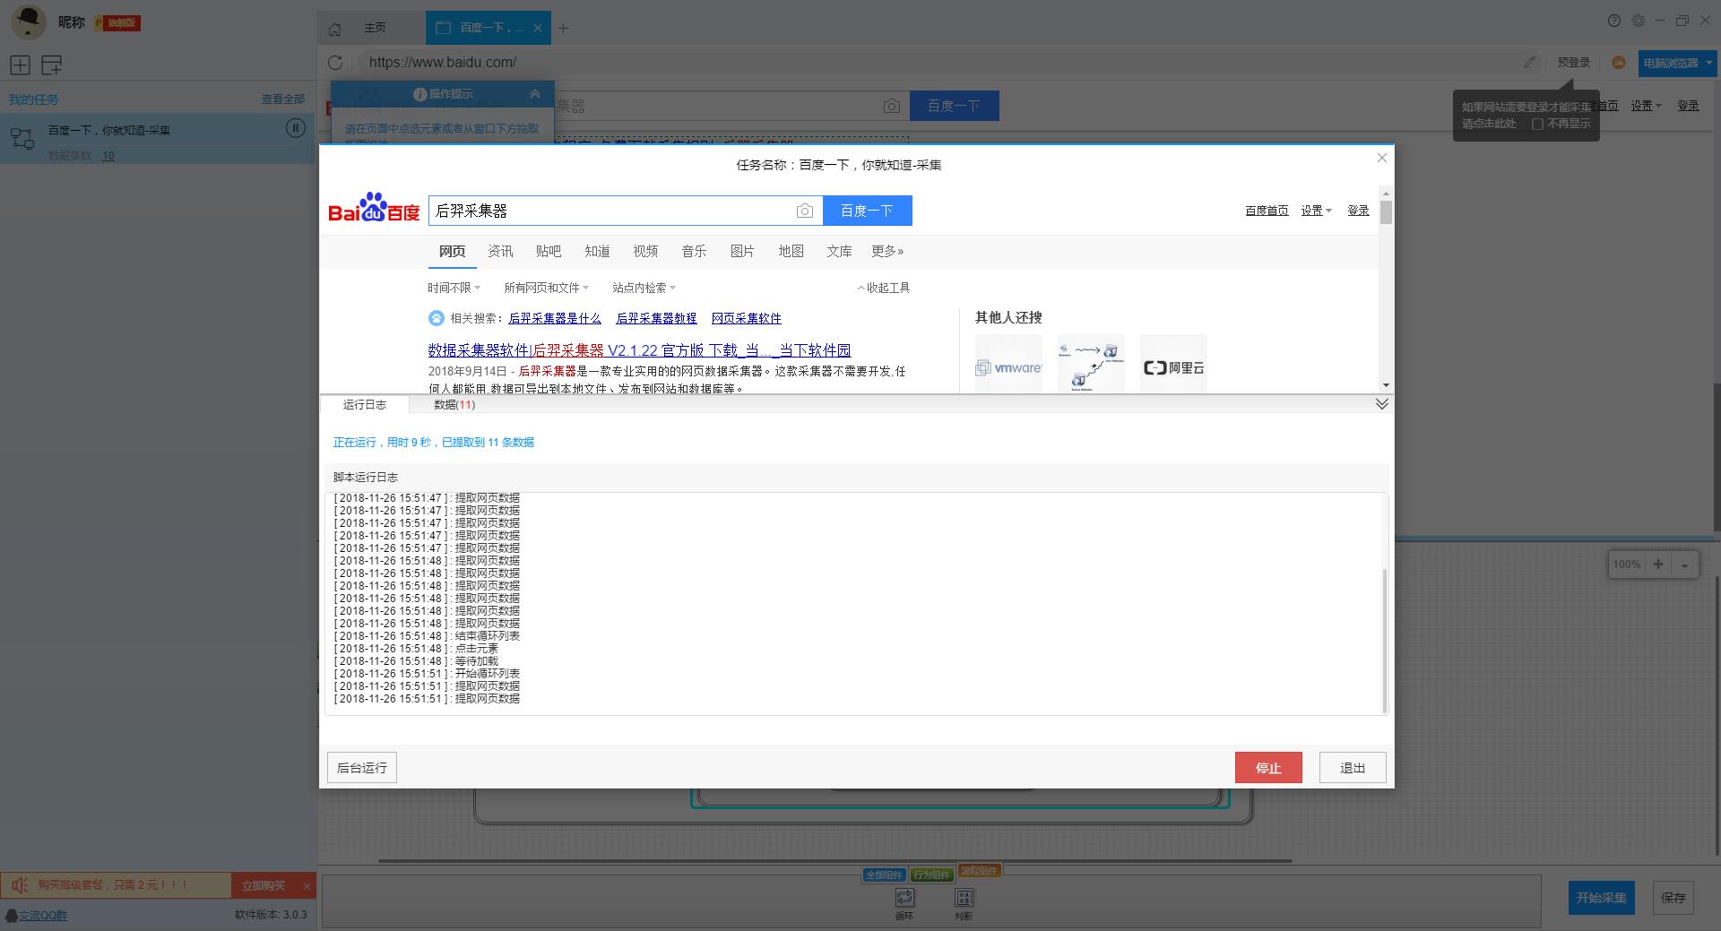Open the 查看全部 link in task panel
1721x931 pixels.
(283, 99)
